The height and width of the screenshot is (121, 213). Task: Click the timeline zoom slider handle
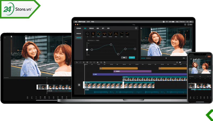point(180,62)
